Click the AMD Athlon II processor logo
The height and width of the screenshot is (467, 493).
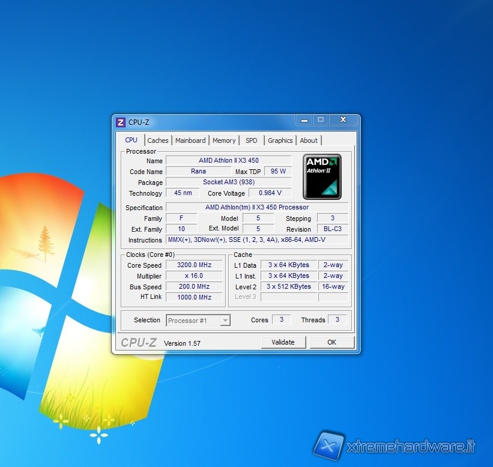(322, 176)
